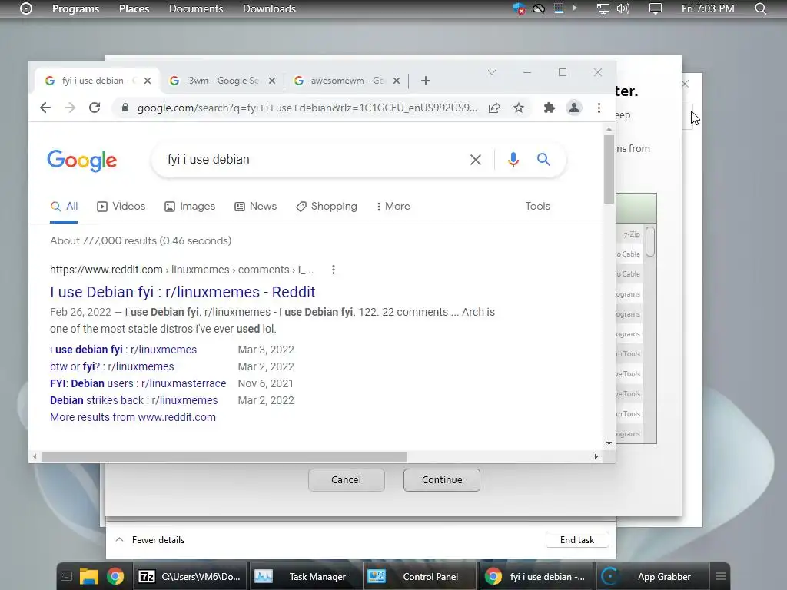Switch to the i3wm Google Search tab
Viewport: 787px width, 590px height.
[222, 81]
